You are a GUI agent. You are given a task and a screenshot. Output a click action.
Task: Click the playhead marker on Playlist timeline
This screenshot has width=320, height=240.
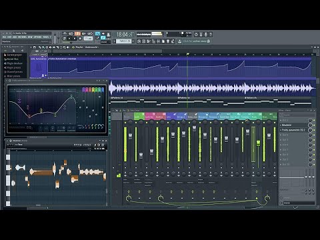click(x=188, y=54)
